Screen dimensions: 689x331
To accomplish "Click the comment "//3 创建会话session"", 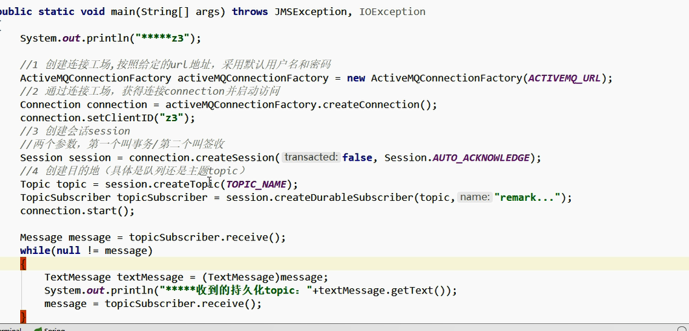I will (x=75, y=131).
